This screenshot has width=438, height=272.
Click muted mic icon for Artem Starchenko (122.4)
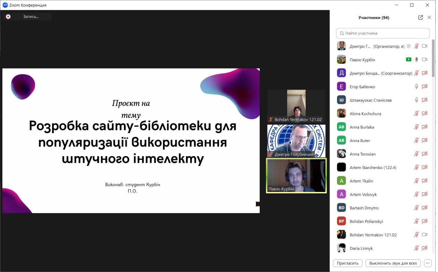pyautogui.click(x=416, y=167)
